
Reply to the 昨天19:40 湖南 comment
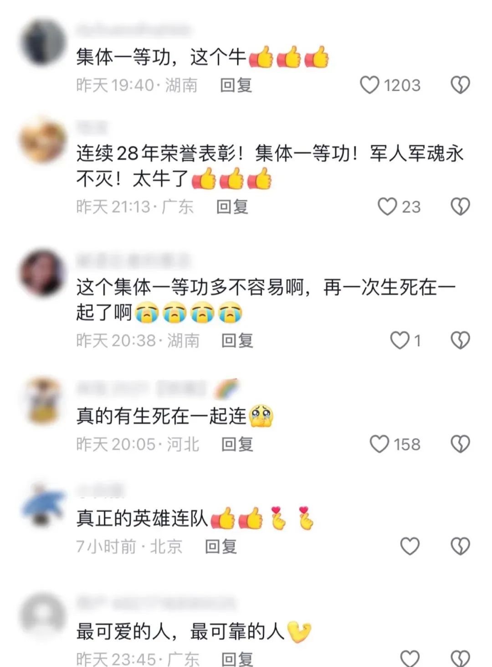[236, 85]
